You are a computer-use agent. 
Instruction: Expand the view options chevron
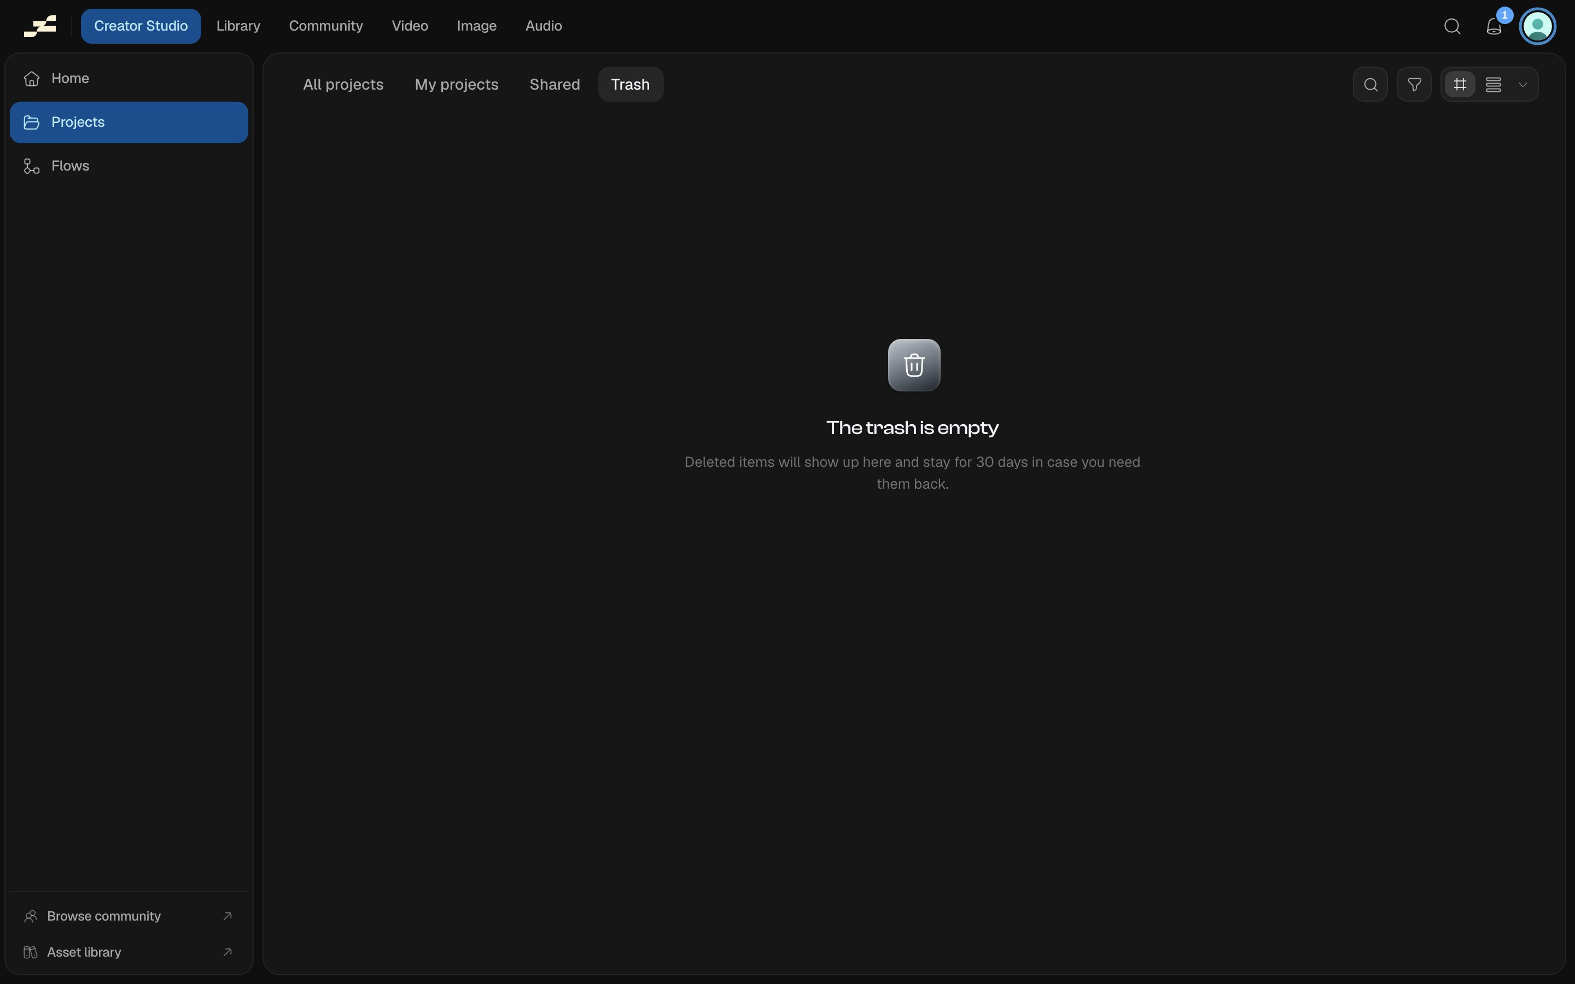tap(1522, 85)
